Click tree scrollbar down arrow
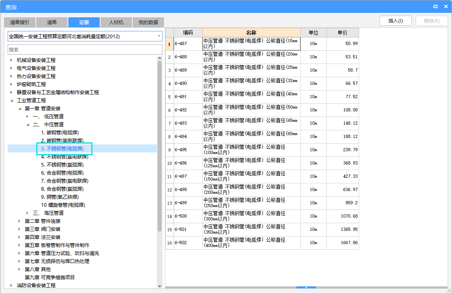This screenshot has width=452, height=294. [160, 286]
